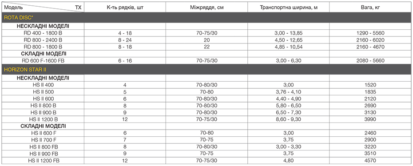This screenshot has width=413, height=166.
Task: Select the weight value 1290 - 5560
Action: pos(371,33)
